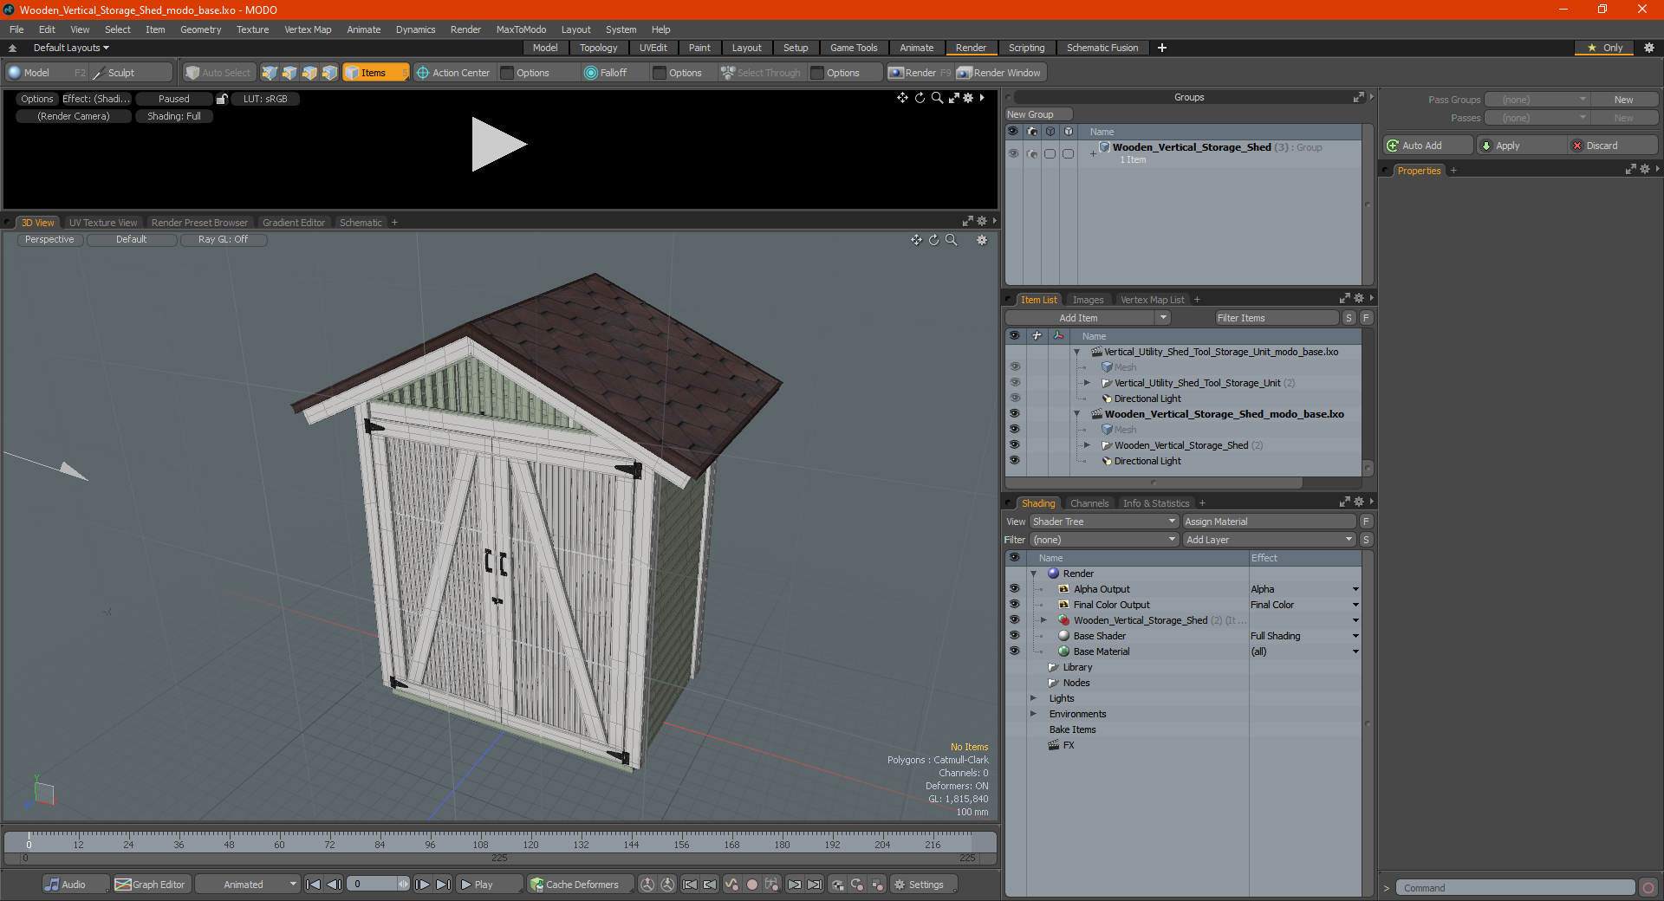
Task: Collapse Render node in shader tree
Action: (1033, 574)
